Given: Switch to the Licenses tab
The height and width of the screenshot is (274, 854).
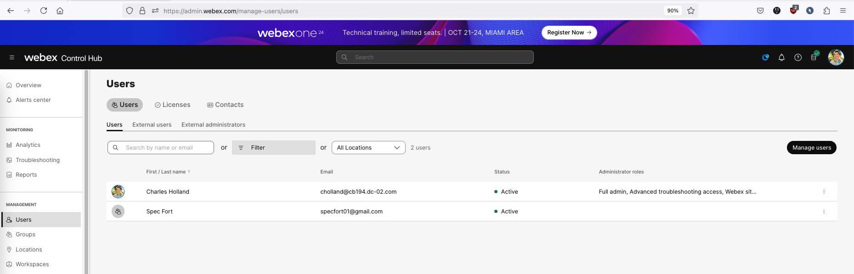Looking at the screenshot, I should pyautogui.click(x=172, y=105).
